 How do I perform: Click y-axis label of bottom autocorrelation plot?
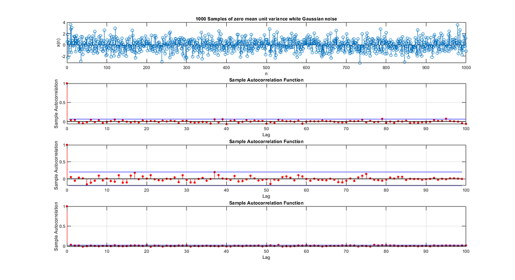[x=56, y=227]
